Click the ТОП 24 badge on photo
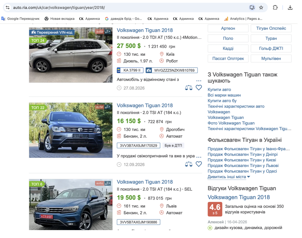The image size is (302, 238). (x=38, y=40)
